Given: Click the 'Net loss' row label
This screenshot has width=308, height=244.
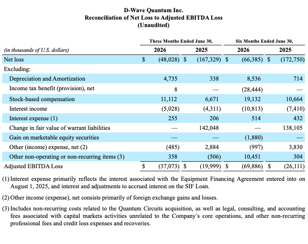Looking at the screenshot, I should pos(14,59).
